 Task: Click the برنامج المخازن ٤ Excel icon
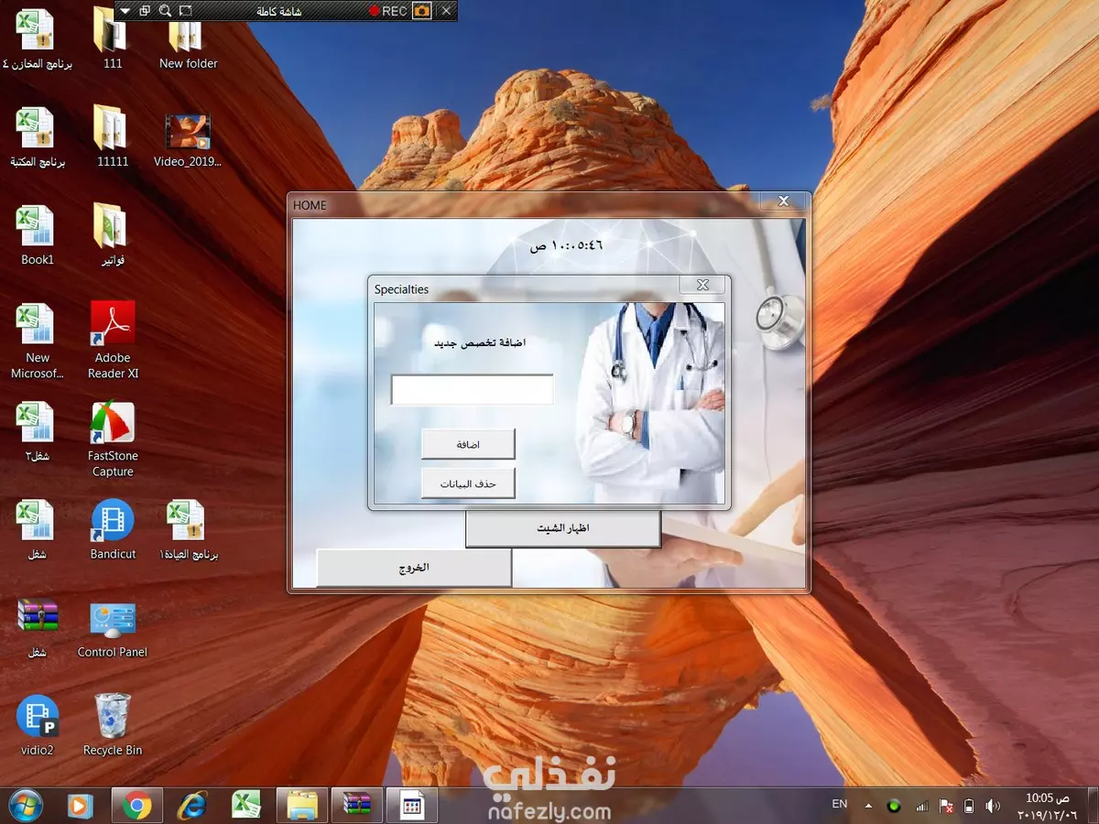tap(37, 40)
